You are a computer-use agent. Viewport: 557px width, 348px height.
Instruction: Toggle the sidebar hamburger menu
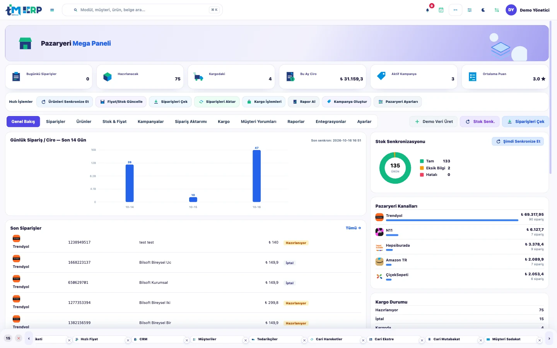[x=52, y=10]
